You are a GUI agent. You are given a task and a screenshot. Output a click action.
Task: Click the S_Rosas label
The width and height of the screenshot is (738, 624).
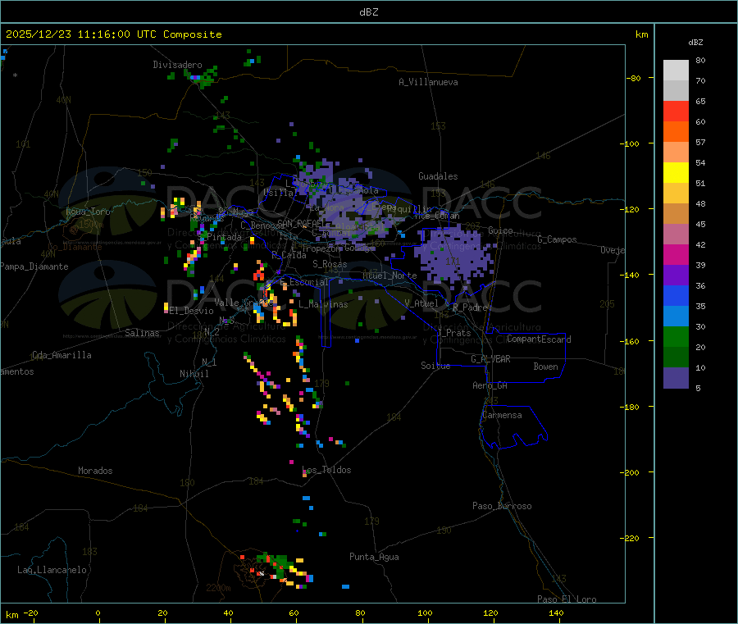[330, 264]
